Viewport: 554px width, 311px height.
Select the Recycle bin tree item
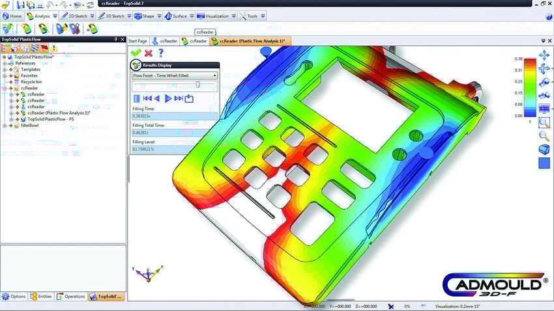[x=31, y=82]
